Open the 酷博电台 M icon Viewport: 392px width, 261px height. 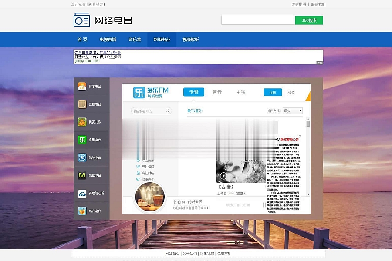82,175
